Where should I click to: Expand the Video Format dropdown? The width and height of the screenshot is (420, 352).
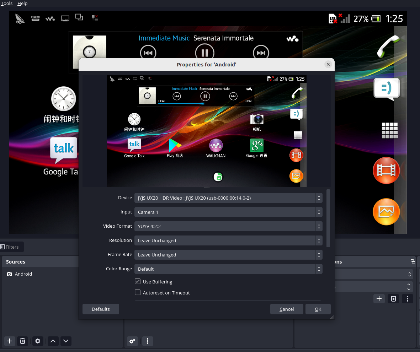(228, 226)
